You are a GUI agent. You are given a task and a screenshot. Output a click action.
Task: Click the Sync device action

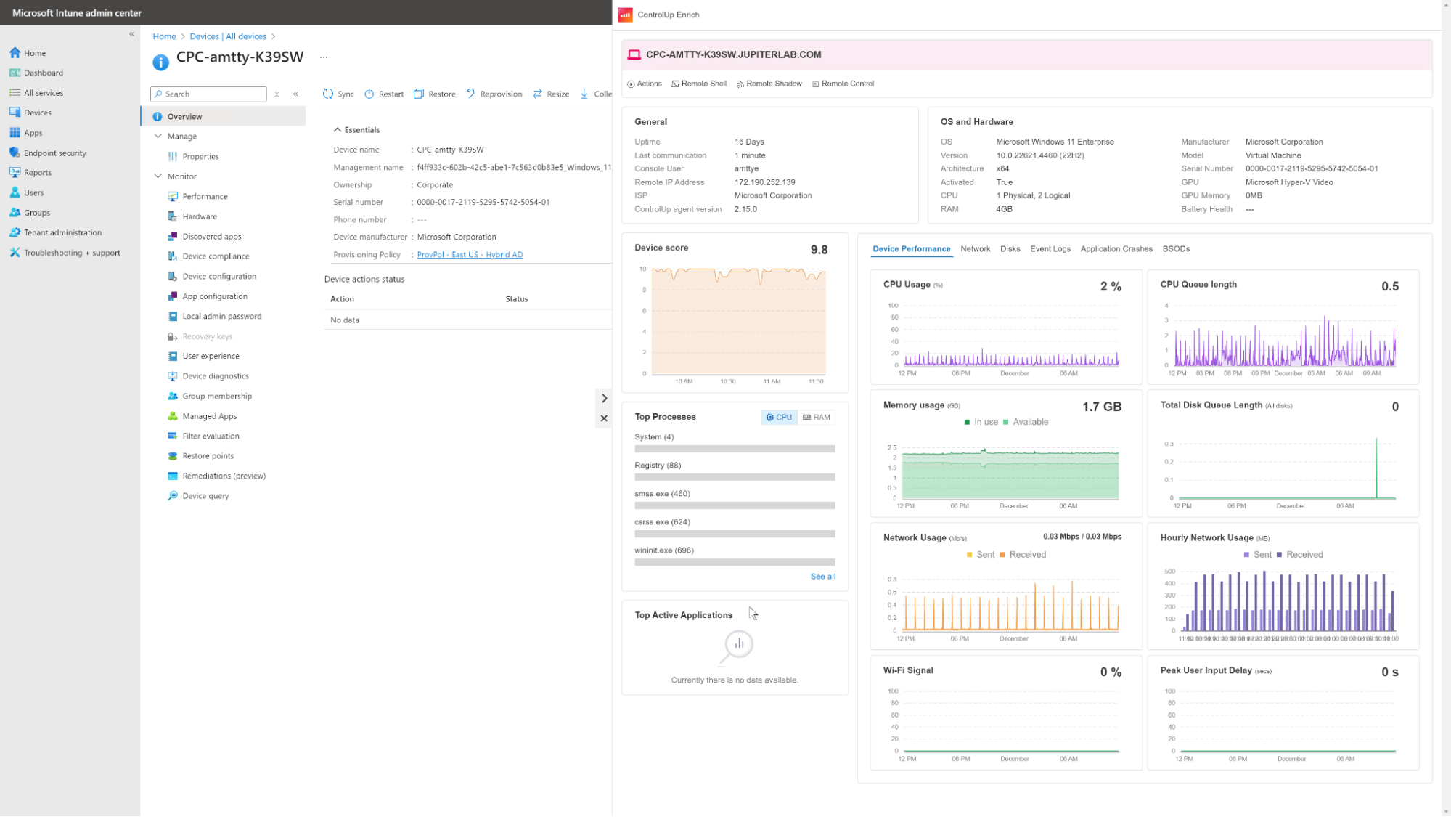[338, 94]
